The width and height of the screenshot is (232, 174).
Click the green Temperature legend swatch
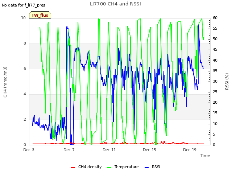point(109,167)
